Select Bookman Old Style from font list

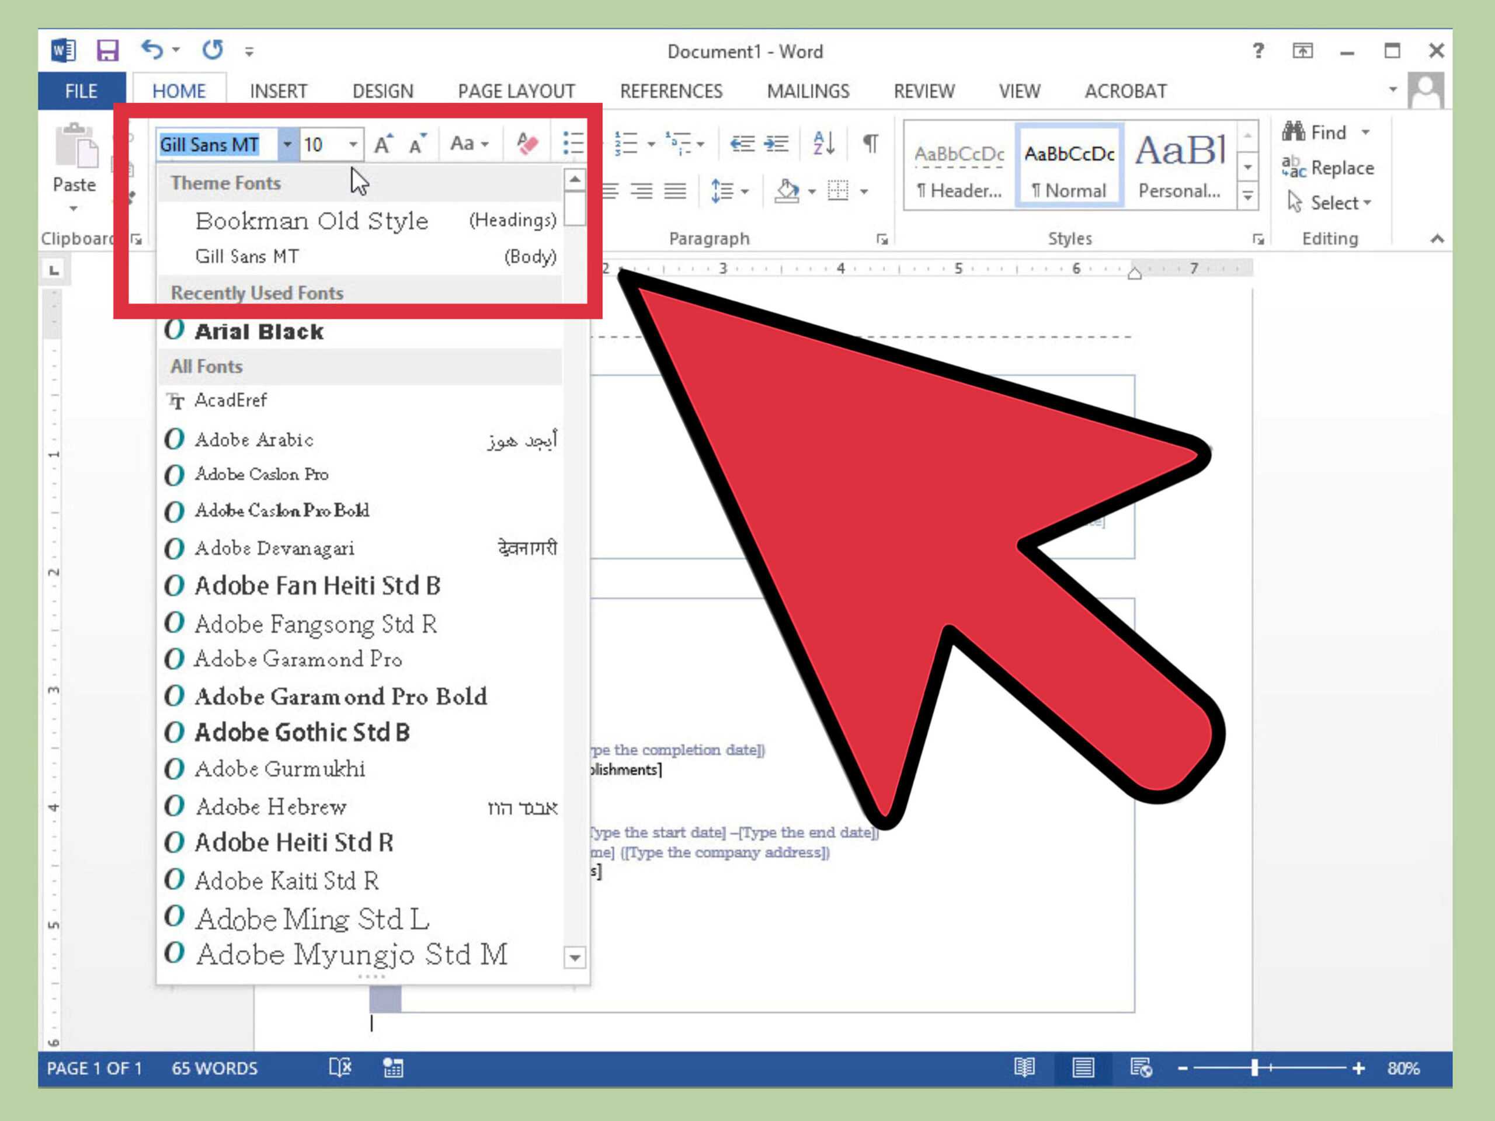tap(311, 220)
